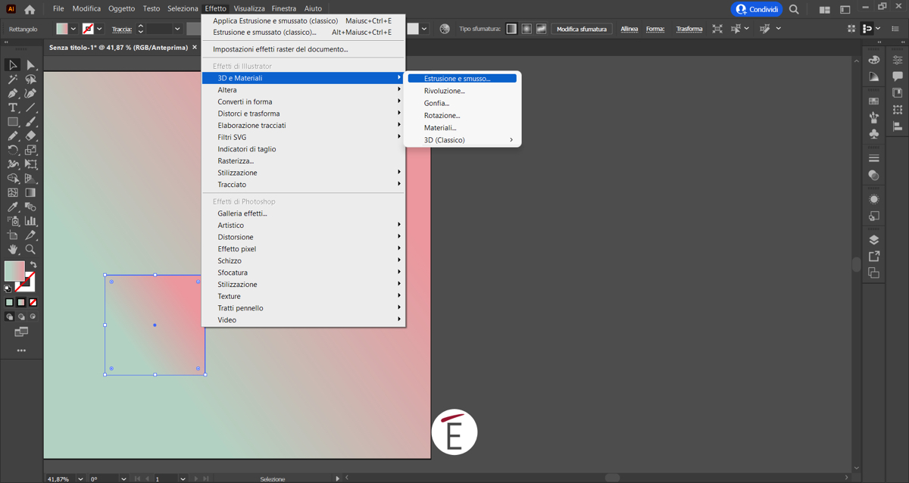
Task: Click the Forma link in control bar
Action: click(x=655, y=29)
